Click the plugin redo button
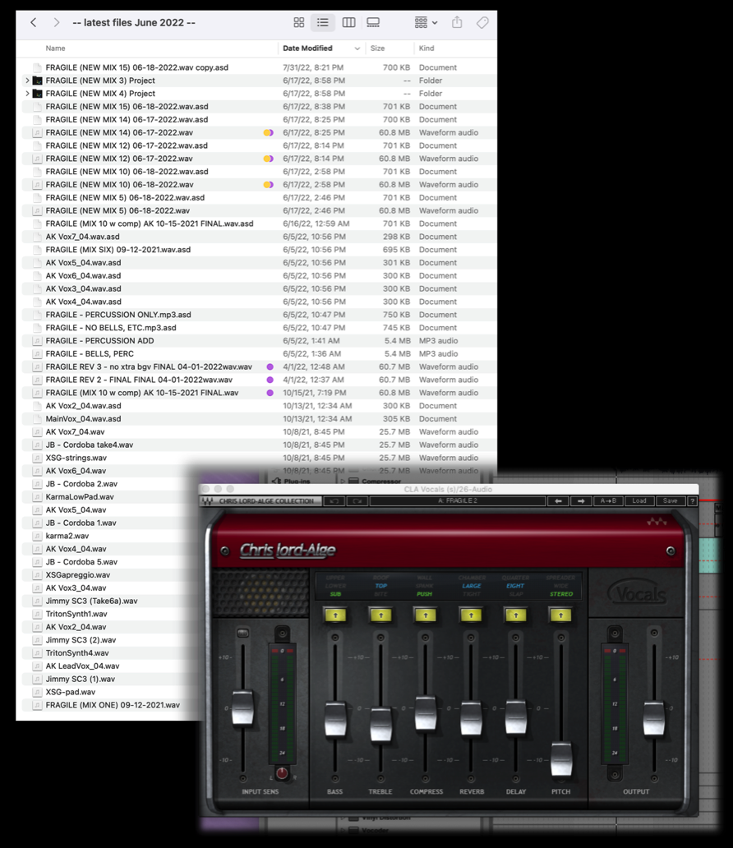Viewport: 733px width, 848px height. pos(357,501)
